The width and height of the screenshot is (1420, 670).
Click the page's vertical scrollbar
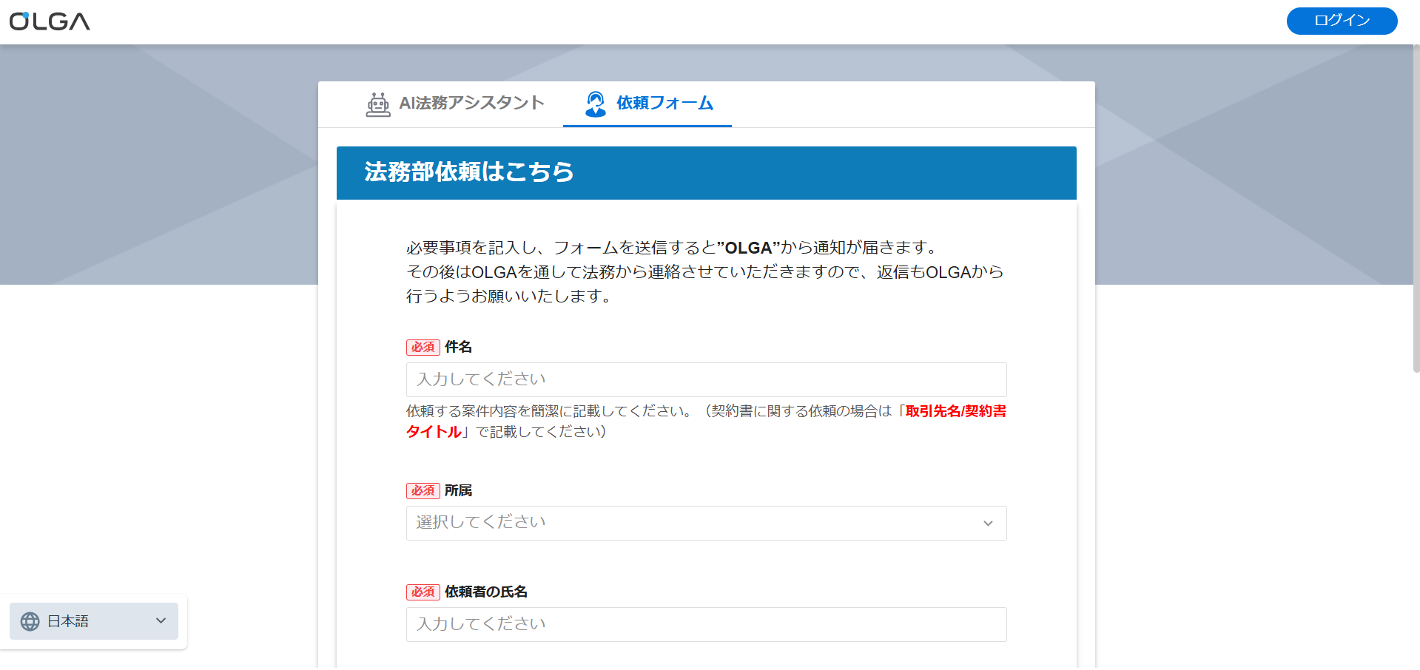(1416, 207)
